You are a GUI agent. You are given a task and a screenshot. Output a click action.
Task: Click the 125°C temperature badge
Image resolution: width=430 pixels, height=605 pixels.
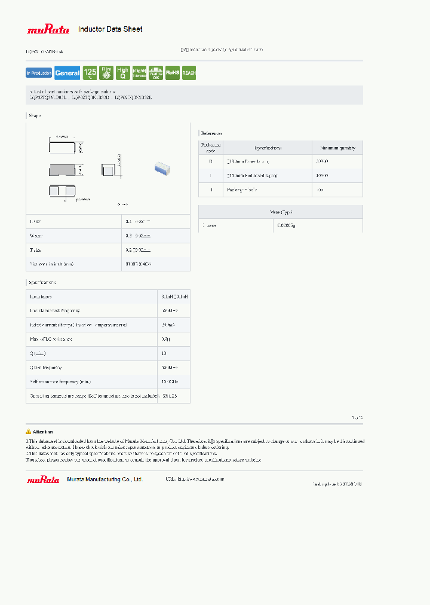[90, 73]
